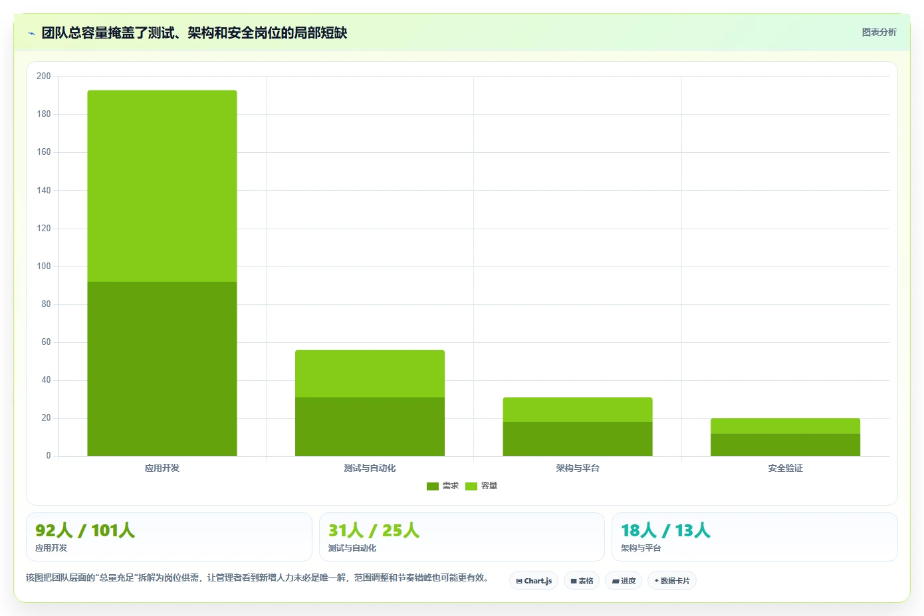The height and width of the screenshot is (616, 924).
Task: Click the 测试与自动化 x-axis label
Action: pos(370,468)
